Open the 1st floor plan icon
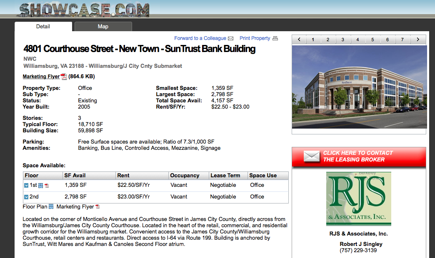 (41, 185)
